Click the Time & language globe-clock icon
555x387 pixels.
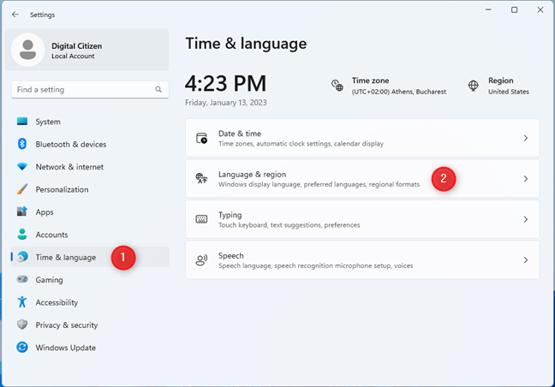pos(22,257)
